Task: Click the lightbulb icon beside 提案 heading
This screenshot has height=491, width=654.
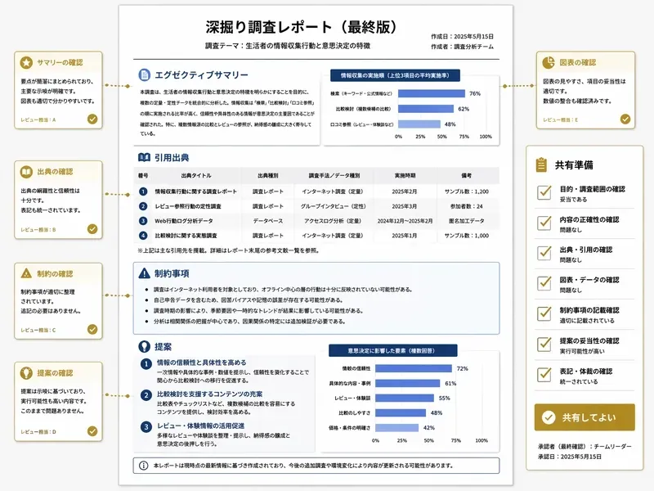Action: click(x=144, y=346)
